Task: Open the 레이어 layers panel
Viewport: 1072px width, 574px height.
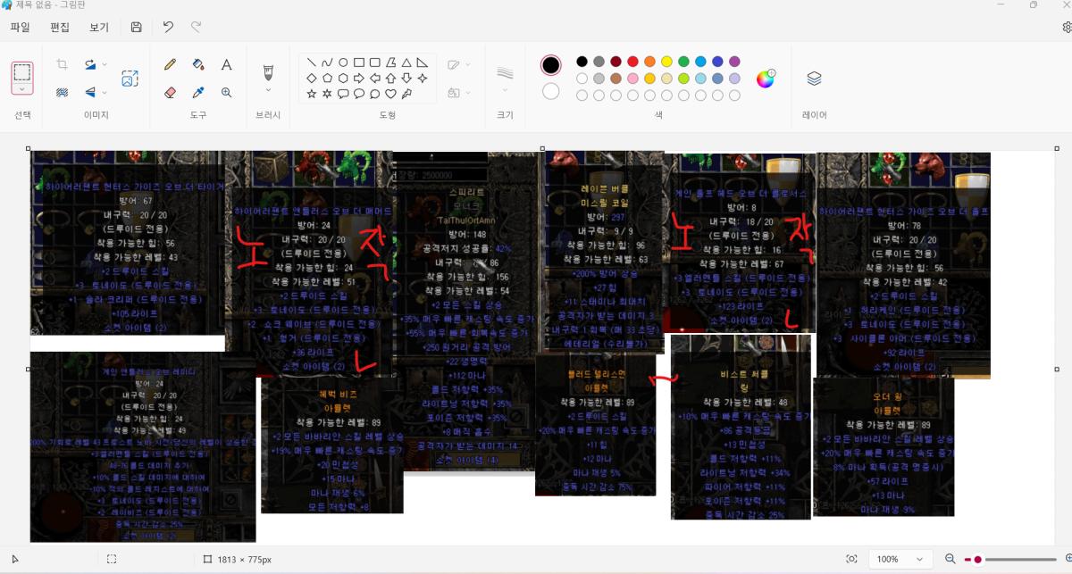Action: tap(813, 79)
